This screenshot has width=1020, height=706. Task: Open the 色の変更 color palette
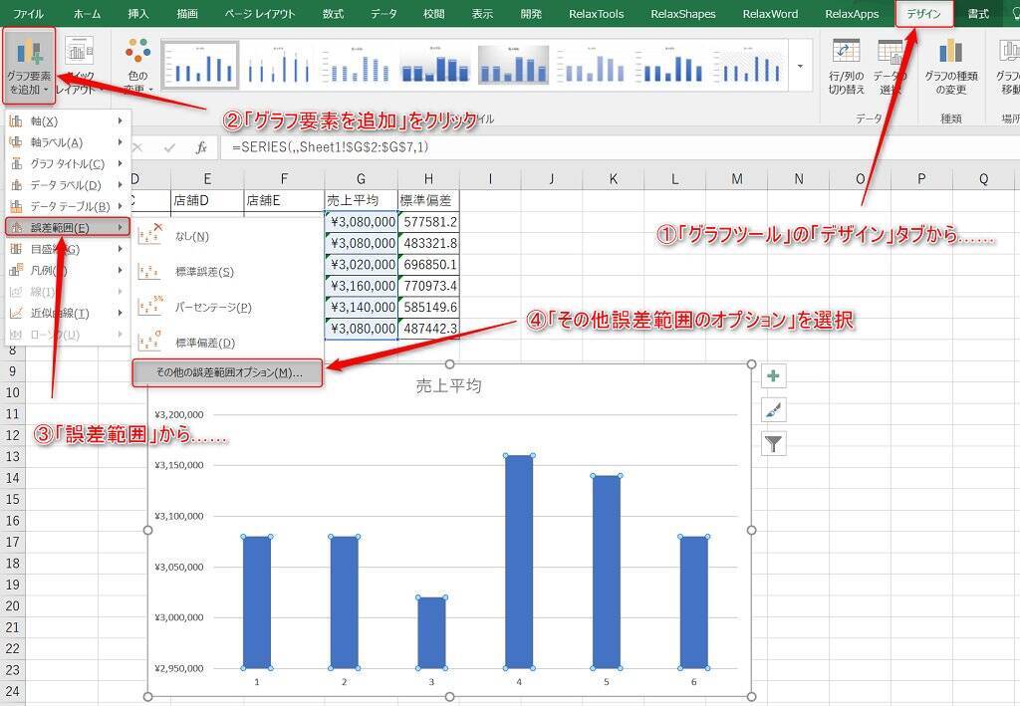click(137, 66)
